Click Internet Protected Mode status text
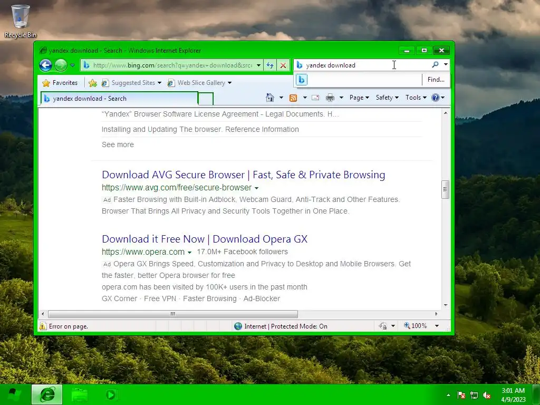540x405 pixels. pos(285,326)
